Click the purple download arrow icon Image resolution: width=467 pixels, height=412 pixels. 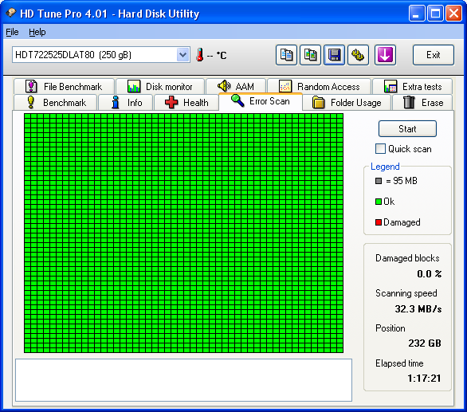click(x=385, y=55)
